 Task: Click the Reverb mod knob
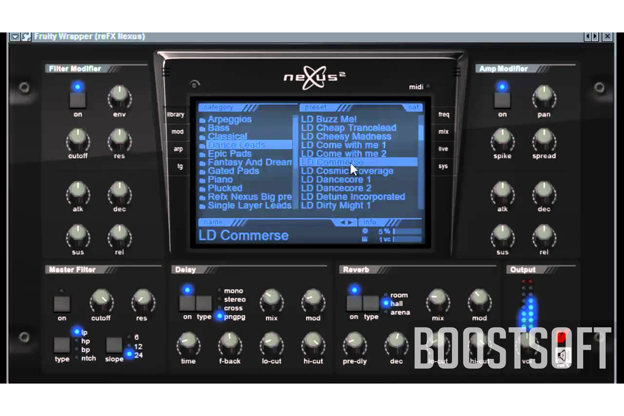click(480, 300)
